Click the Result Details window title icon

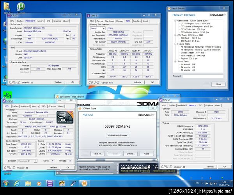(x=169, y=9)
